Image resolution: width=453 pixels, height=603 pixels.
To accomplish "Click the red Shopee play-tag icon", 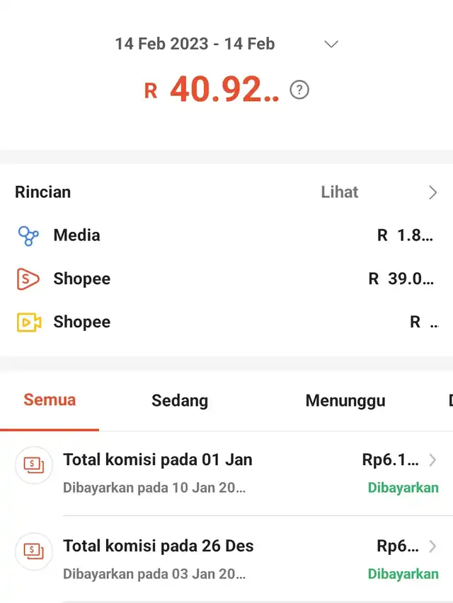I will pyautogui.click(x=28, y=279).
